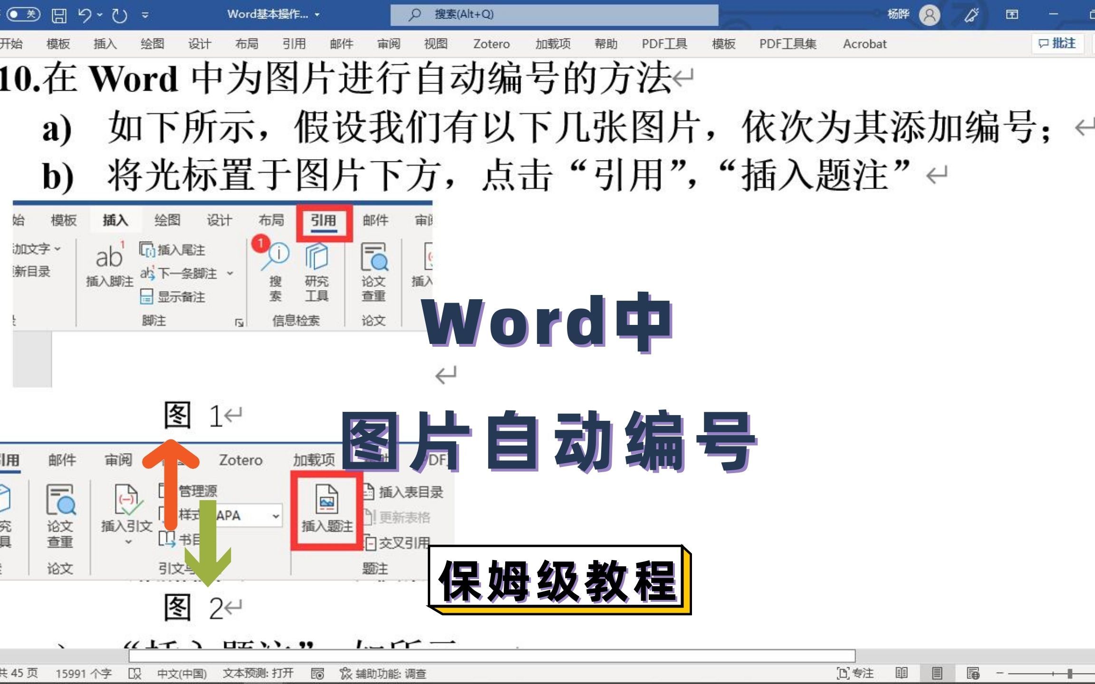This screenshot has width=1095, height=684.
Task: Enable Focus mode with the 专注 button
Action: [x=855, y=673]
